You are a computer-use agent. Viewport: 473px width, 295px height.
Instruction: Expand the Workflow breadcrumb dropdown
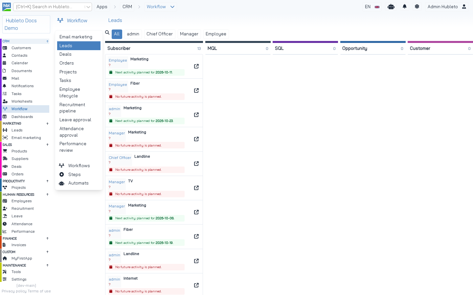point(172,7)
